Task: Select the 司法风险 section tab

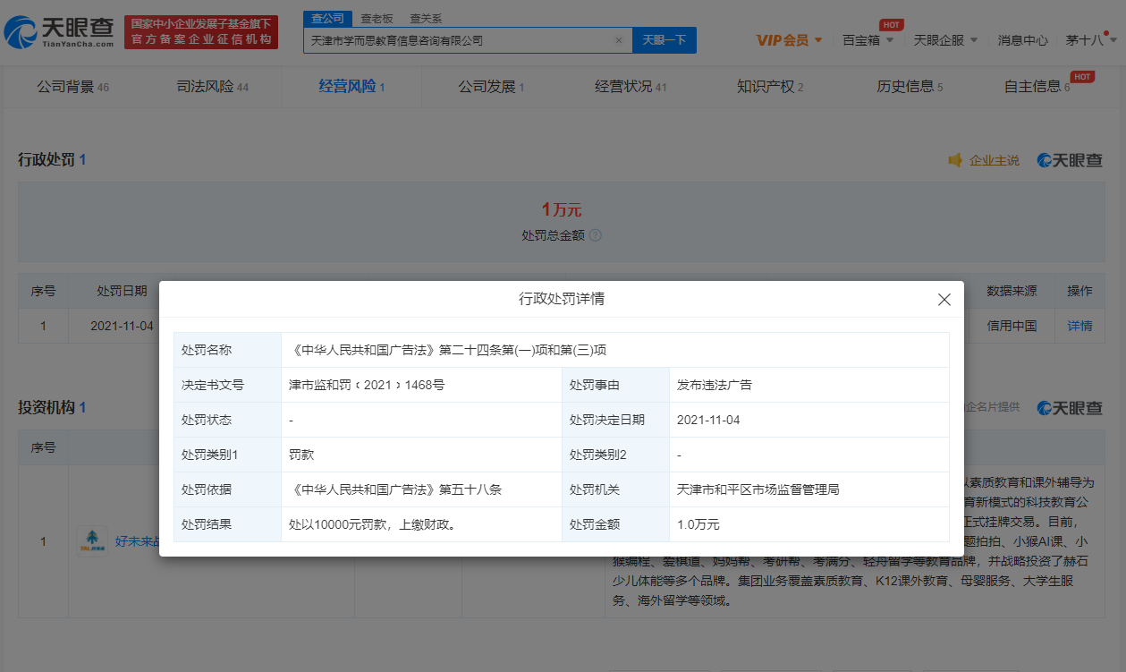Action: point(213,87)
